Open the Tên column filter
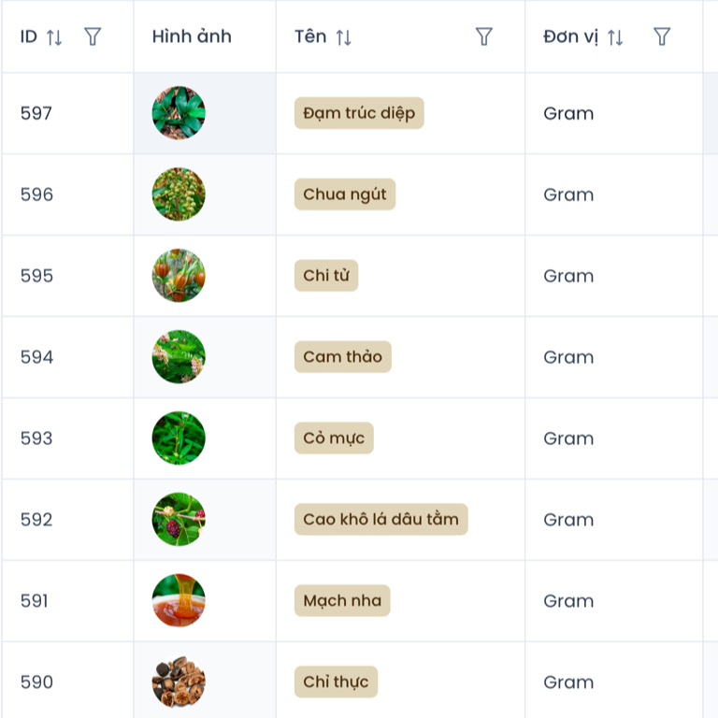The width and height of the screenshot is (718, 718). 483,36
